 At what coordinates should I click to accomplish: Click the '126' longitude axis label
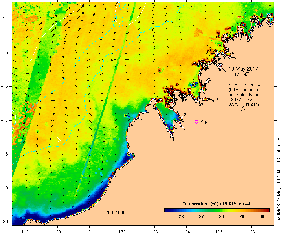(251, 232)
